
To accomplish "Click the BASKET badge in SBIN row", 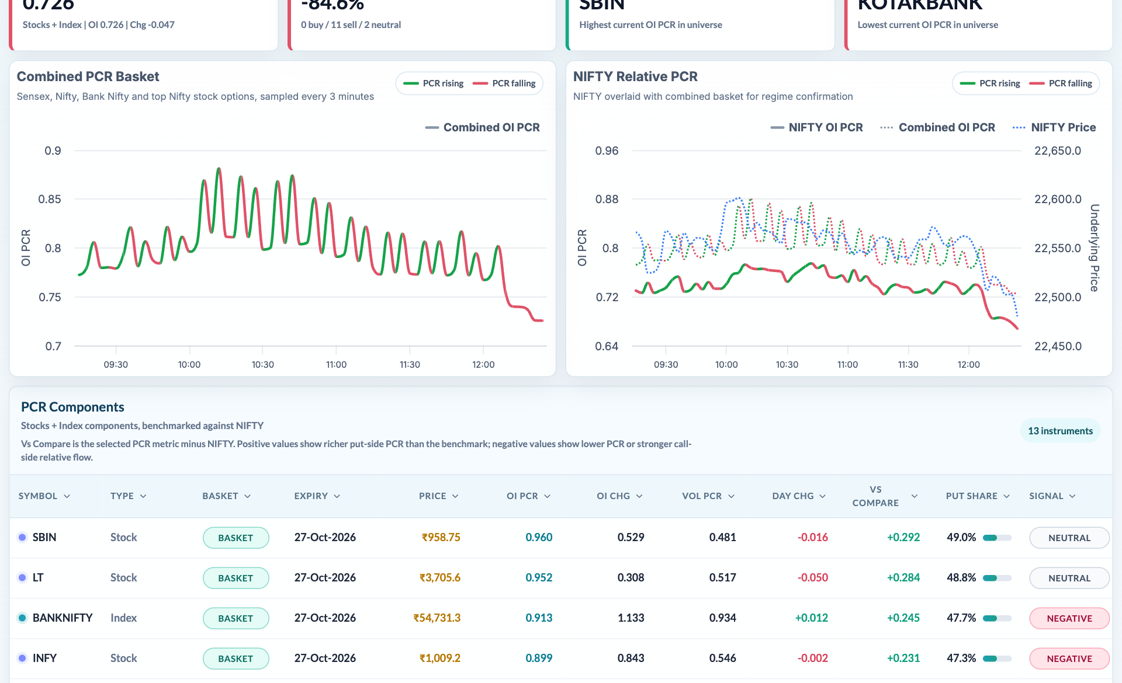I will (x=236, y=538).
